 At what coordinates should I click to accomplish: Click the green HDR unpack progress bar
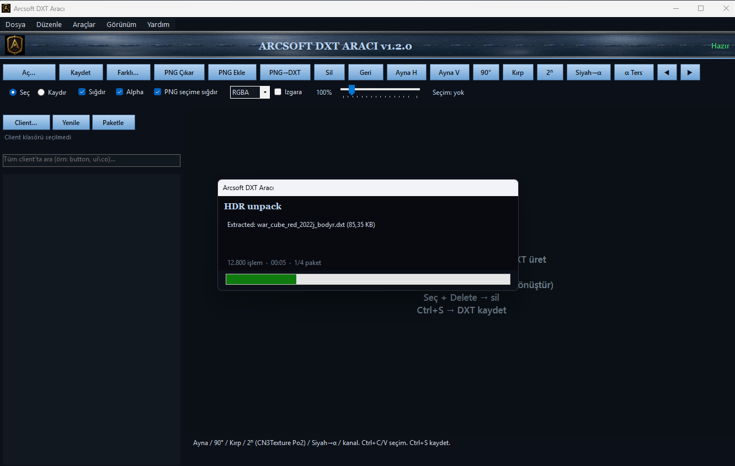[x=368, y=279]
